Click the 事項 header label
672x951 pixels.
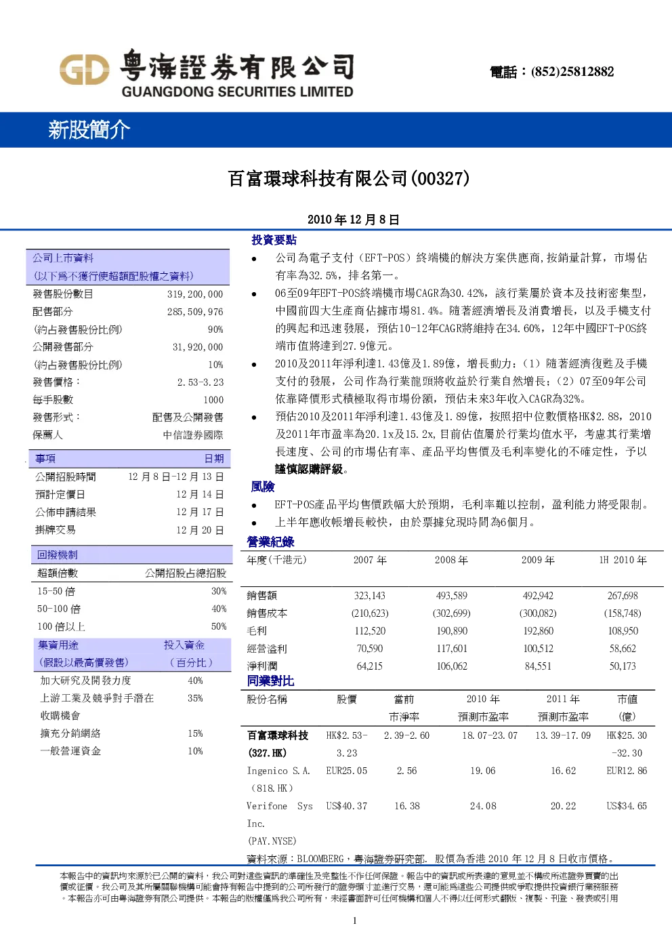(x=45, y=459)
